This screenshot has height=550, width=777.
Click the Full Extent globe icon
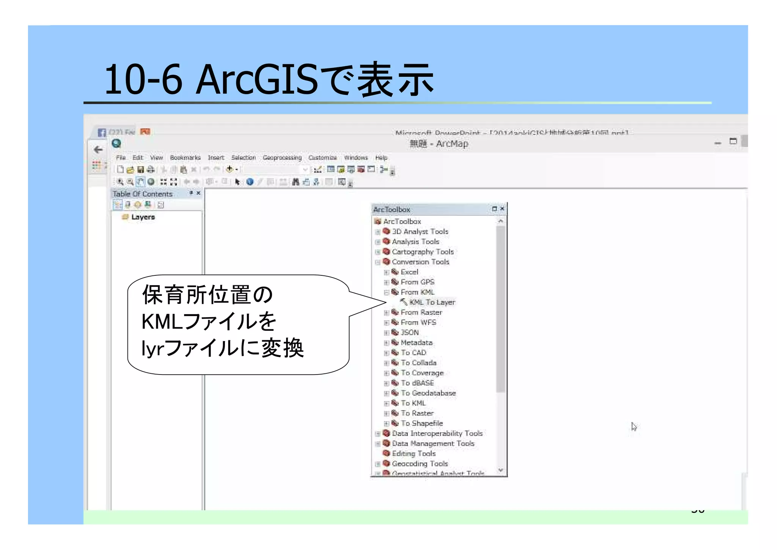click(x=151, y=182)
